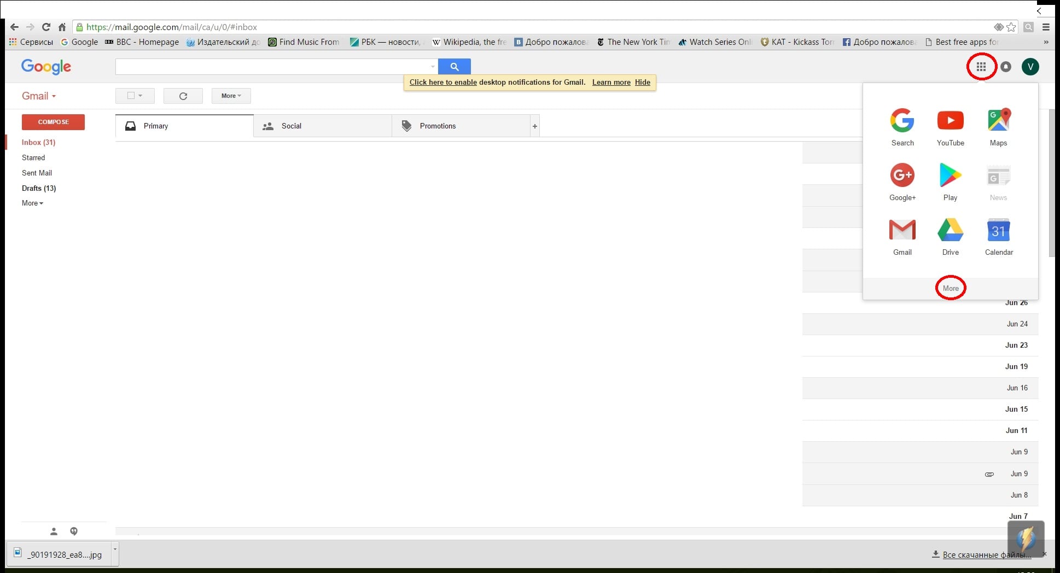
Task: Open Drafts (13) folder
Action: 39,188
